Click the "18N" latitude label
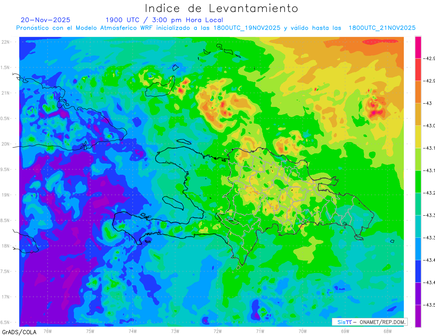The image size is (435, 336). click(x=5, y=246)
